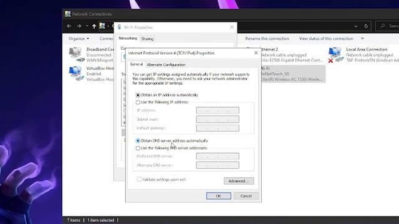This screenshot has height=224, width=399.
Task: Click Rename this connection
Action: (x=267, y=39)
